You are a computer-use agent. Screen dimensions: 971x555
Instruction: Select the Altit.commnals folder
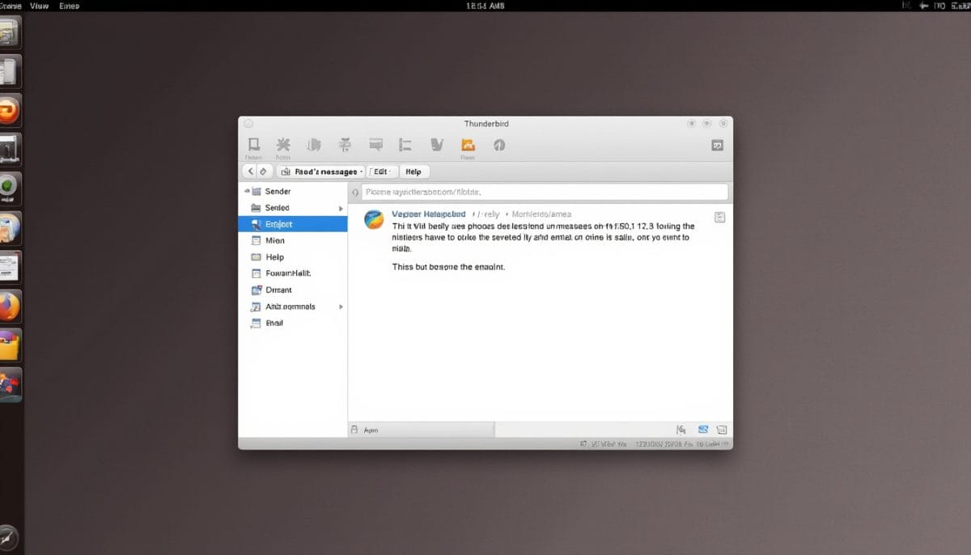(x=293, y=307)
